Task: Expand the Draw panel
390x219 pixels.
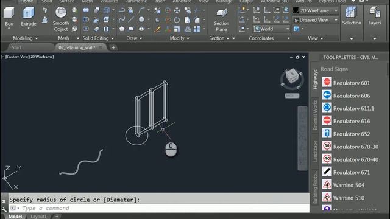Action: point(134,38)
